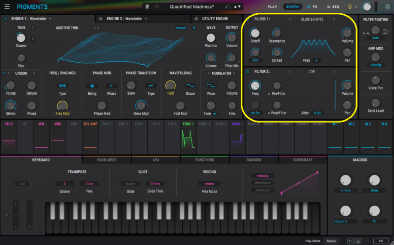Click the master volume knob at top

[x=367, y=7]
